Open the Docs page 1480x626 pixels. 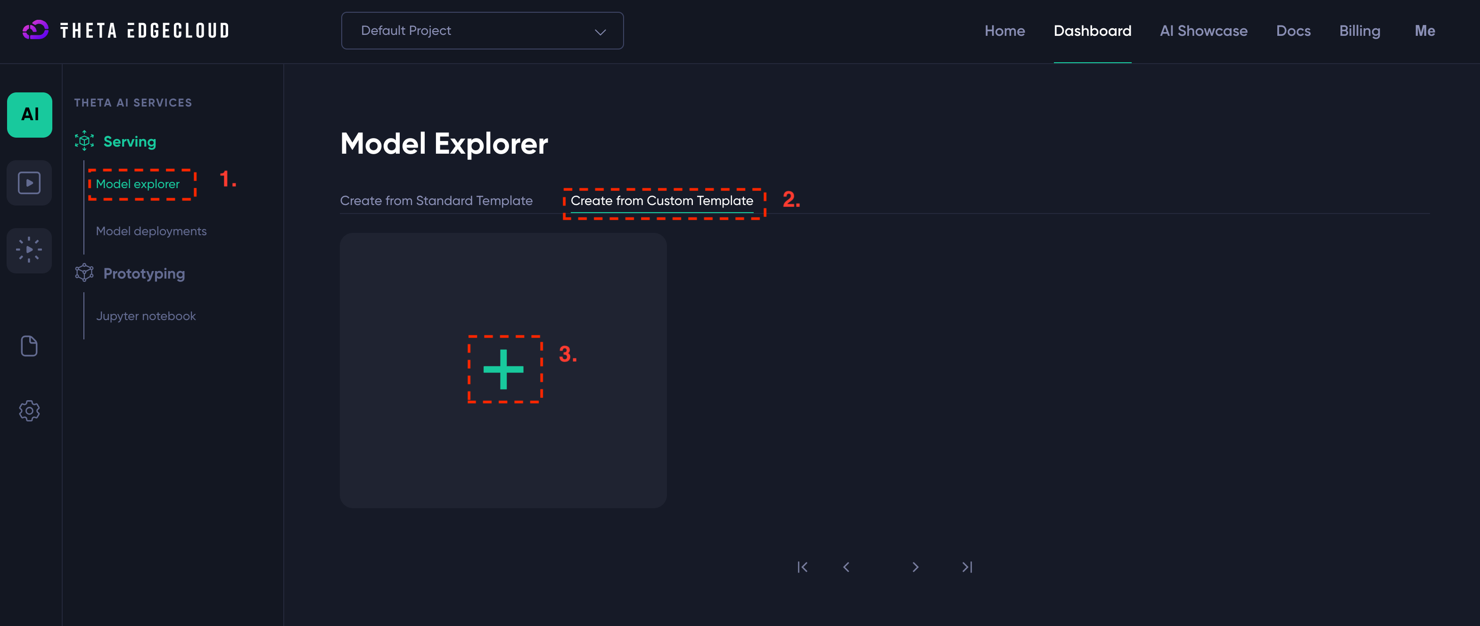pos(1293,31)
